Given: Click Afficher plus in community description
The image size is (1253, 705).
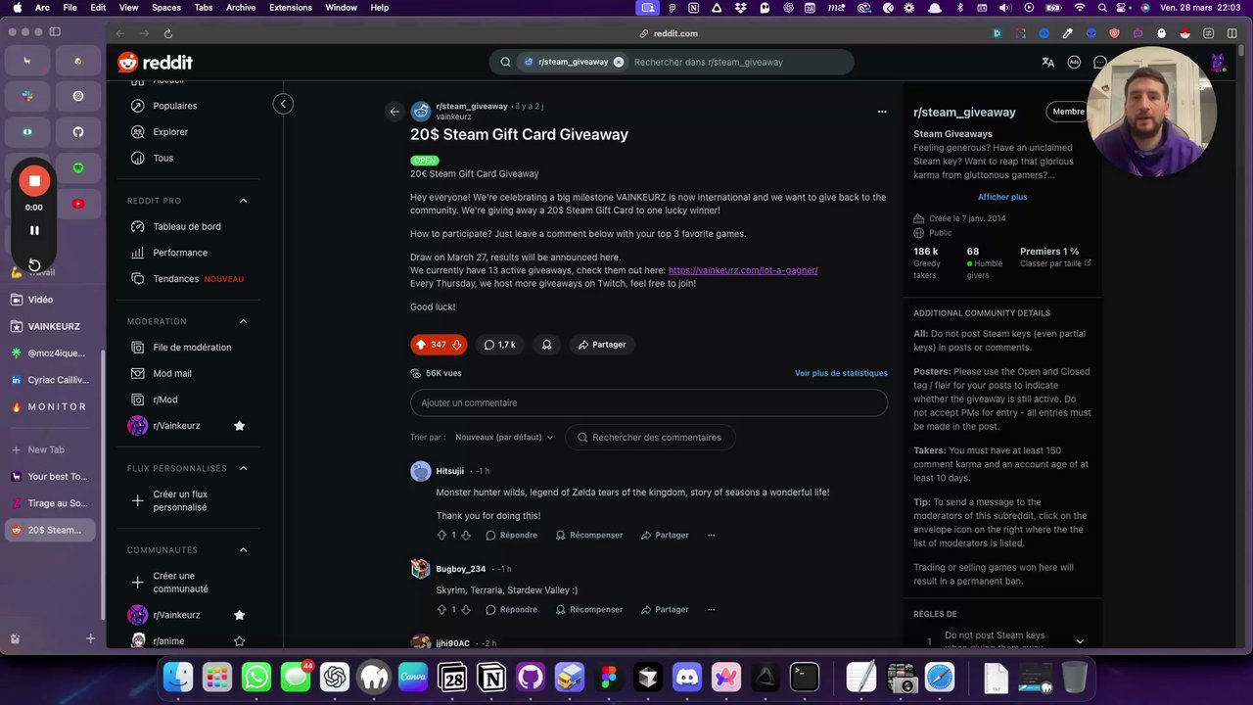Looking at the screenshot, I should pyautogui.click(x=1002, y=197).
